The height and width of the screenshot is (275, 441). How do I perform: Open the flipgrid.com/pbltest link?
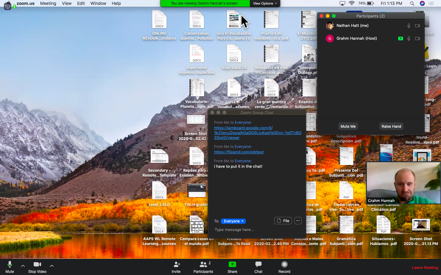pos(239,152)
